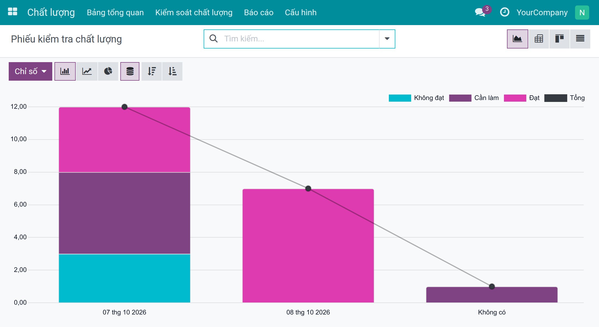Toggle the Đạt legend series
Viewport: 599px width, 327px height.
[x=522, y=98]
